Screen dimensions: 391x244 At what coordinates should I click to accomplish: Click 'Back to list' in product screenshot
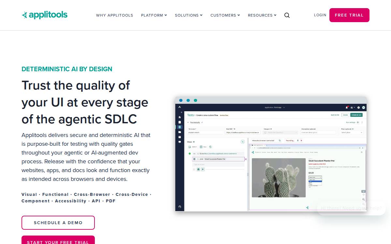pos(335,115)
